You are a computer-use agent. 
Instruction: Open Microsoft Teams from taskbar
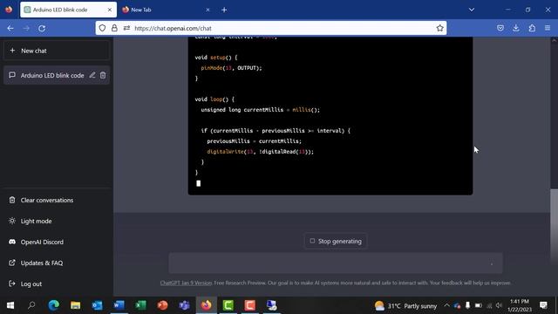click(x=184, y=305)
